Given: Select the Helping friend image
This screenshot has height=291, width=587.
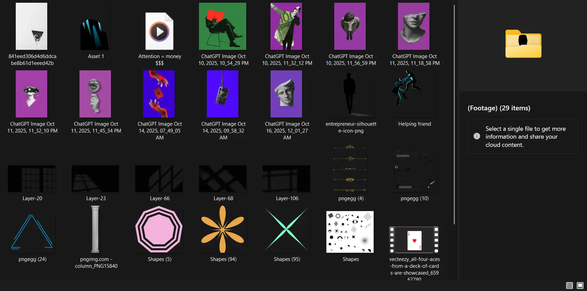Looking at the screenshot, I should tap(414, 94).
